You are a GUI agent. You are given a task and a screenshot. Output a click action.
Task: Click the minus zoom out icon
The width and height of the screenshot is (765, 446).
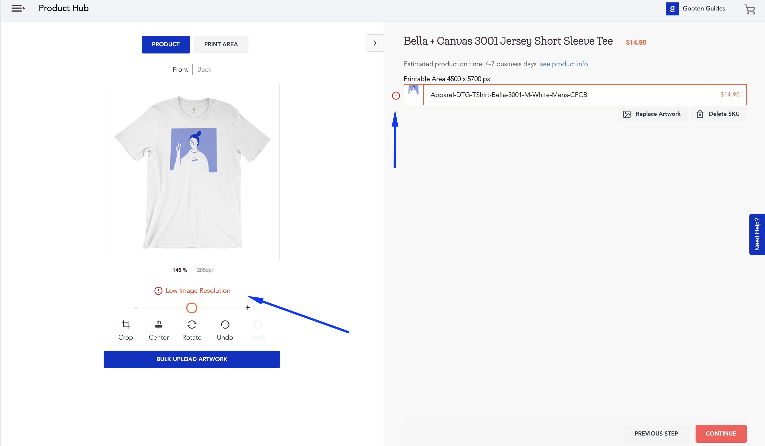click(136, 308)
